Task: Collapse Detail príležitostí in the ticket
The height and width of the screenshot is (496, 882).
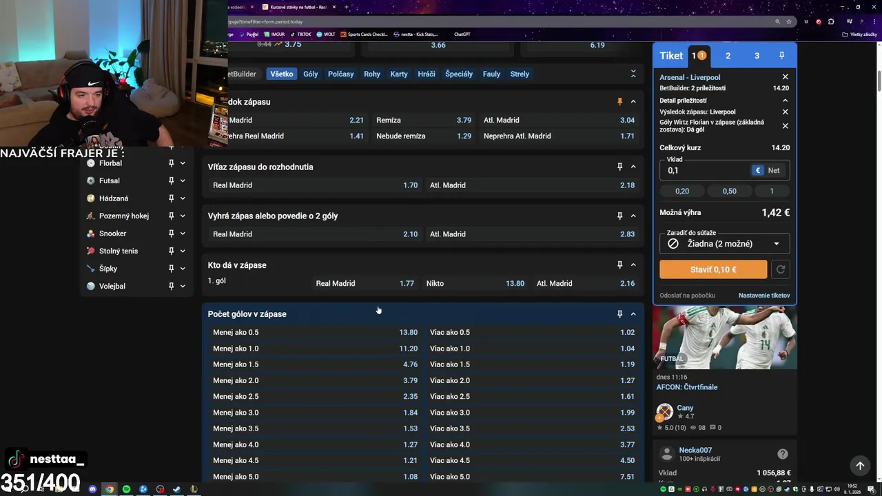Action: 785,101
